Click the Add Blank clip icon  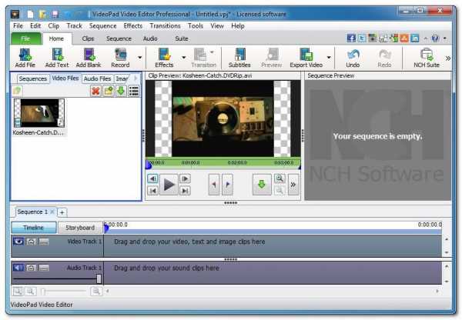coord(89,58)
